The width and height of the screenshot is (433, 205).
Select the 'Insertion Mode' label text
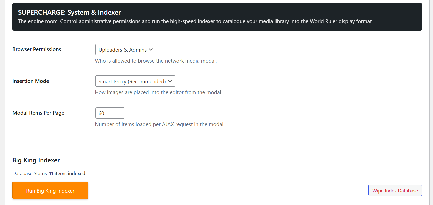point(31,81)
